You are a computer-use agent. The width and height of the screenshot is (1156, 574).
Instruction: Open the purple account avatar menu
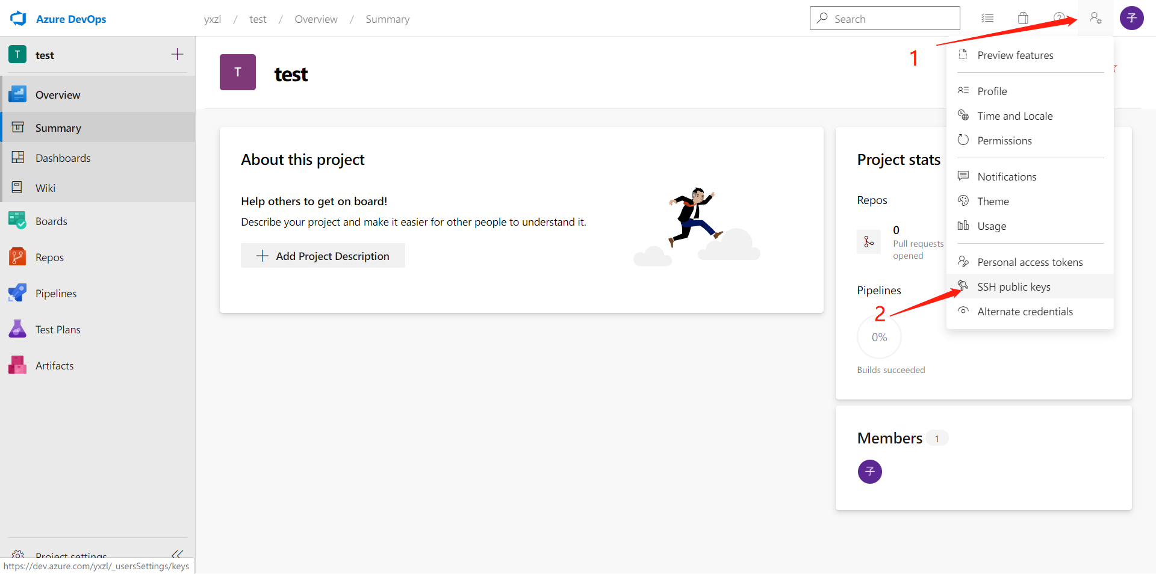point(1131,19)
